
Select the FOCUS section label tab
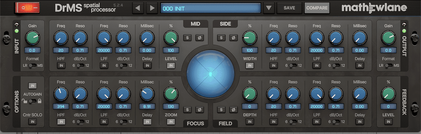195,124
